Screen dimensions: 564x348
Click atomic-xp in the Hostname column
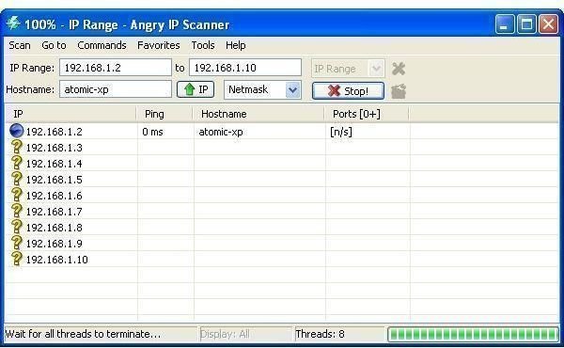click(x=221, y=132)
